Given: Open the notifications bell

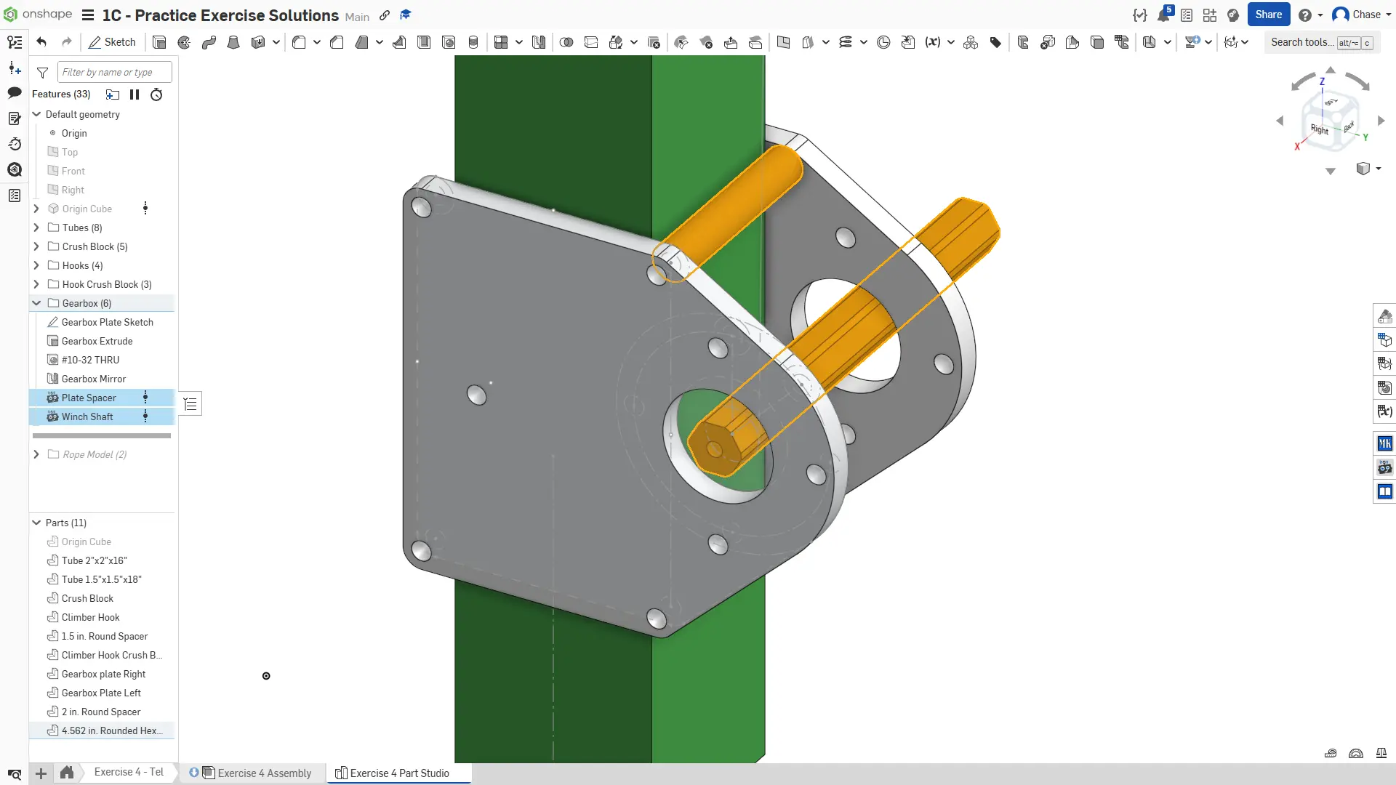Looking at the screenshot, I should (1163, 15).
